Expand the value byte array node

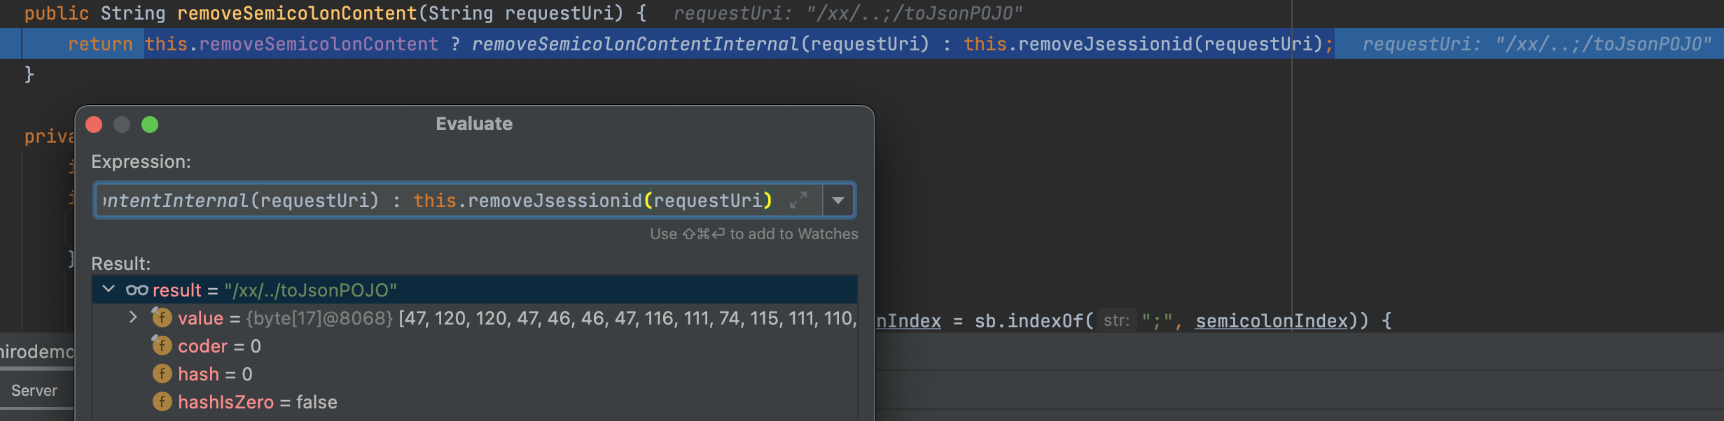(x=133, y=318)
